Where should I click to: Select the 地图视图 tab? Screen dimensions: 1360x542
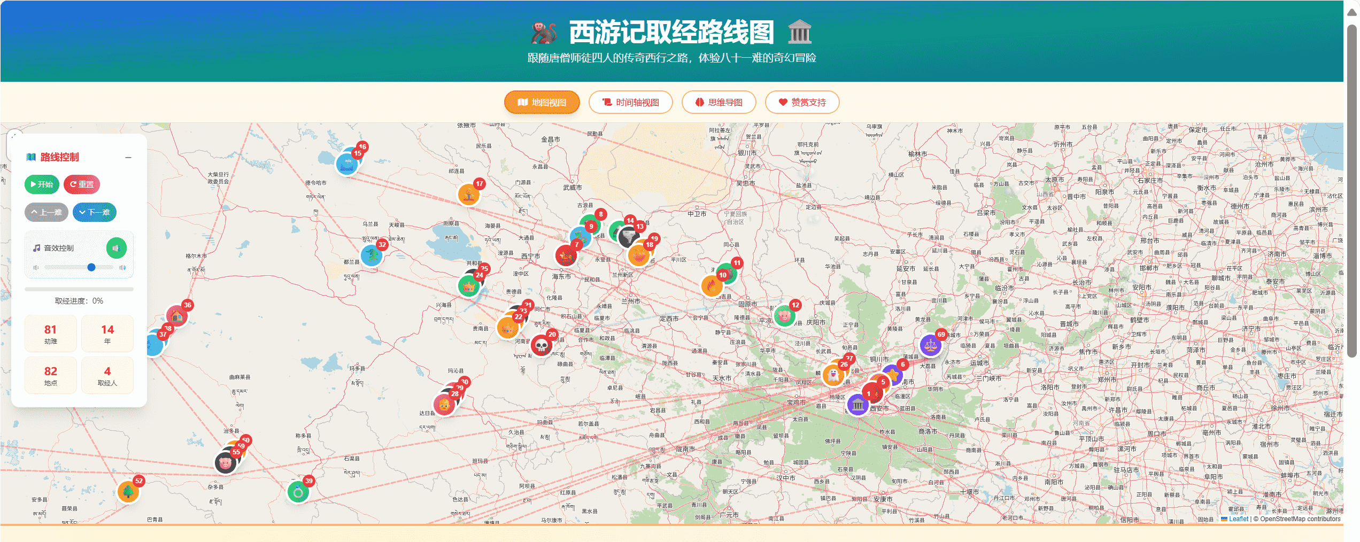542,102
